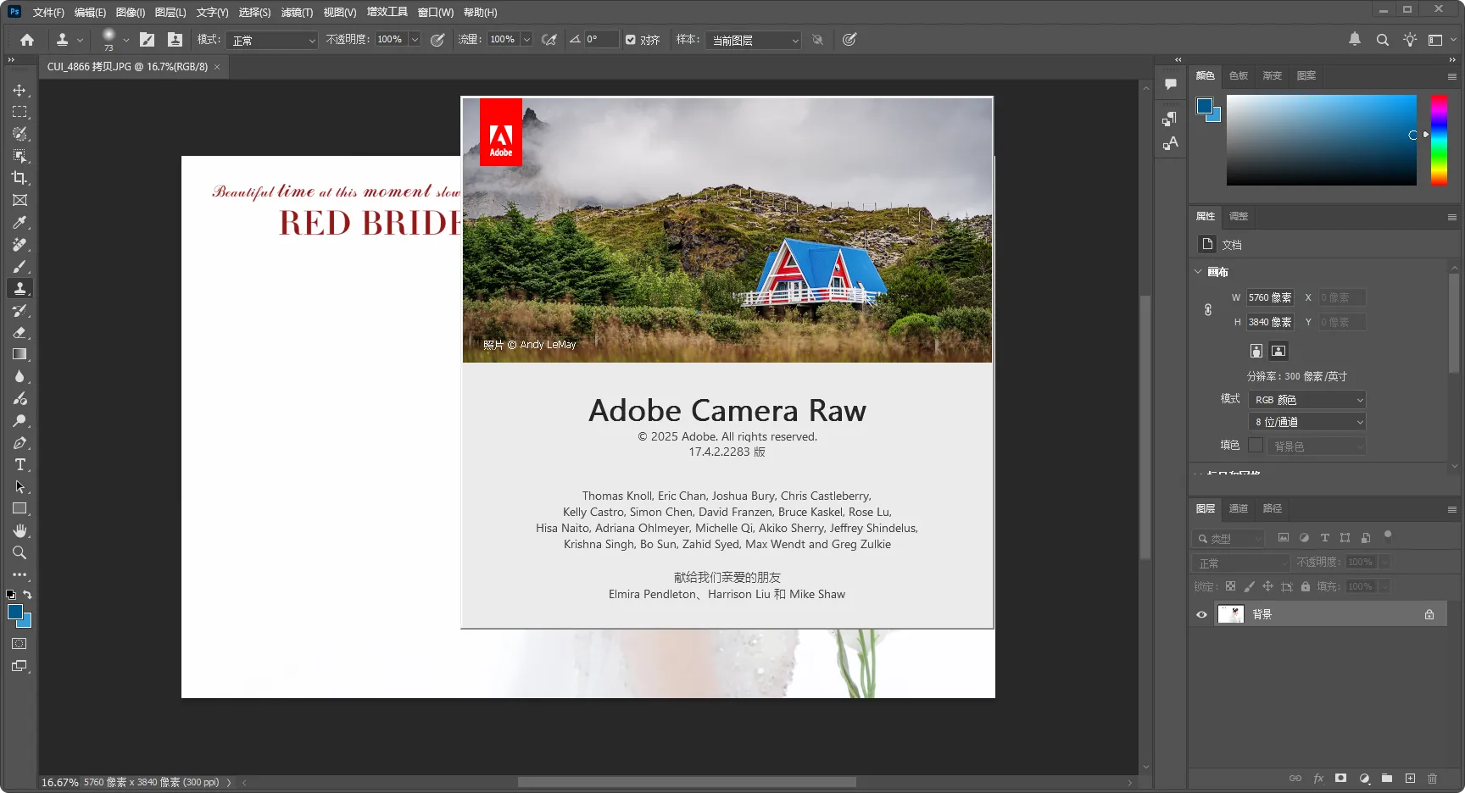Toggle the 对齐 aligned checkbox
Screen dimensions: 1465x793
(x=630, y=40)
